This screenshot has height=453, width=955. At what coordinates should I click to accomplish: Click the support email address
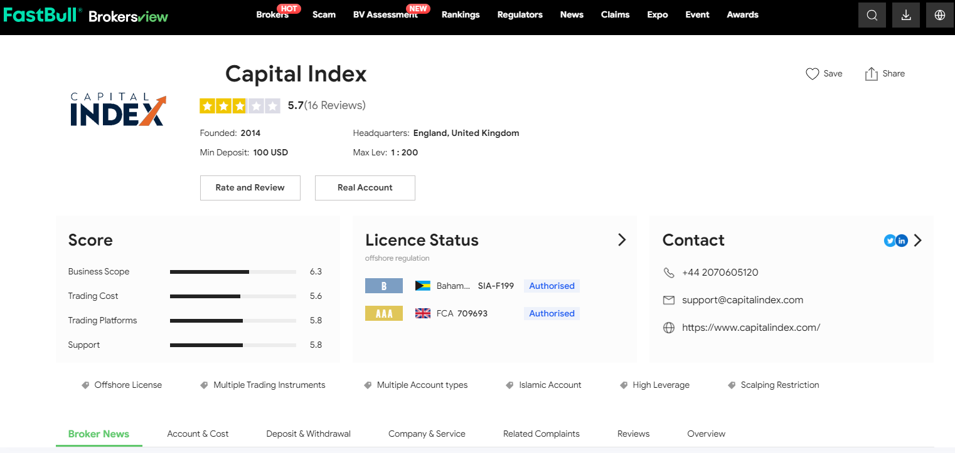pyautogui.click(x=742, y=300)
